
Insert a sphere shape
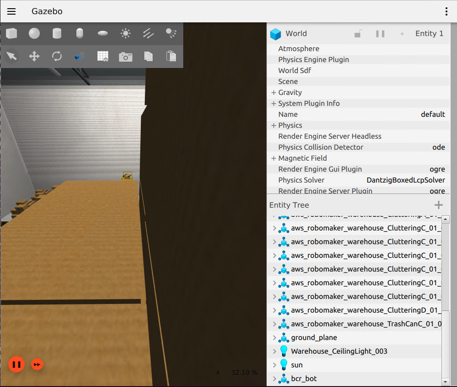pyautogui.click(x=34, y=33)
